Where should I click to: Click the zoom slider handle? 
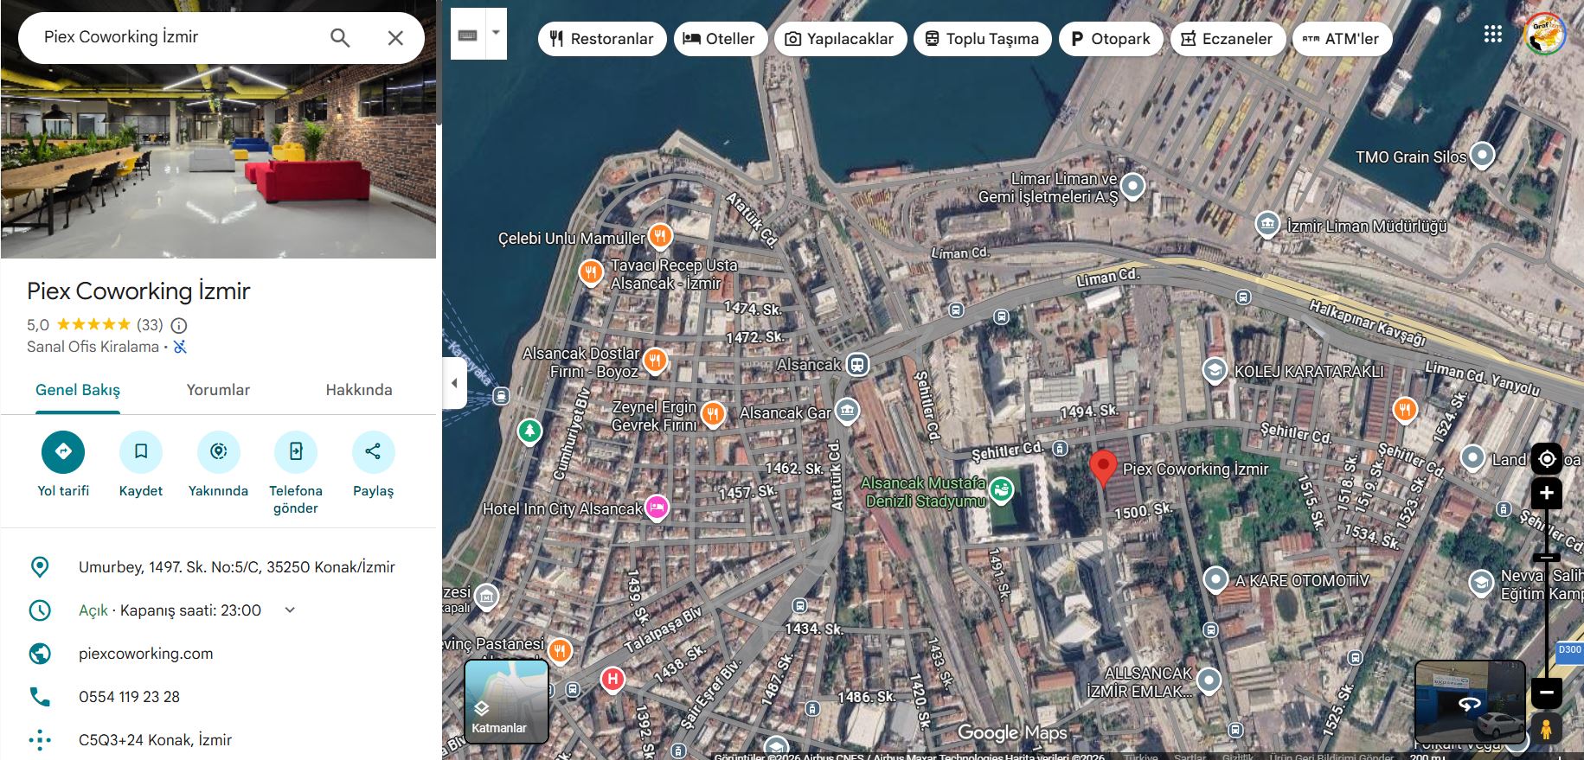tap(1547, 558)
